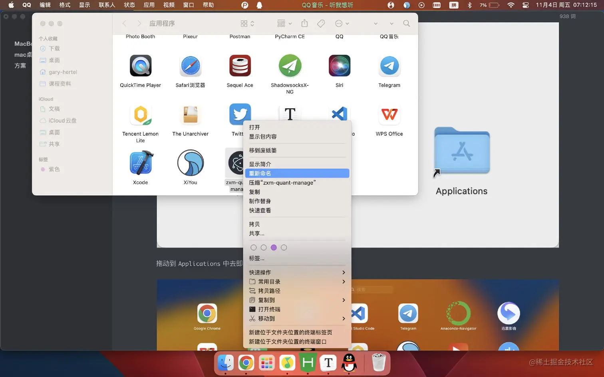
Task: Click the Wi-Fi icon in menu bar
Action: (x=511, y=5)
